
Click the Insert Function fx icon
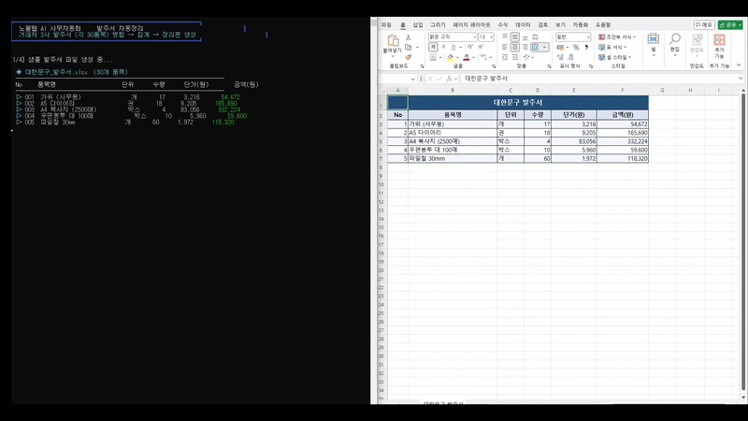click(x=449, y=79)
